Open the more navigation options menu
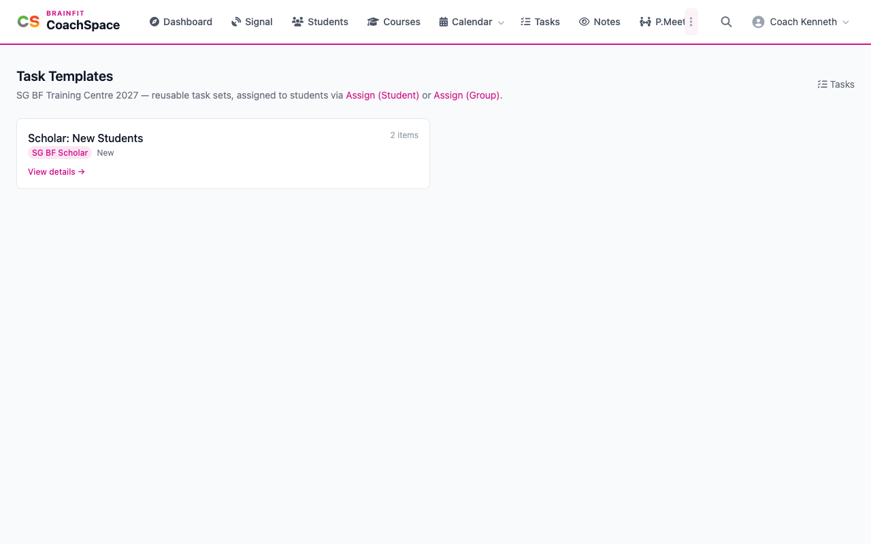 click(x=691, y=22)
